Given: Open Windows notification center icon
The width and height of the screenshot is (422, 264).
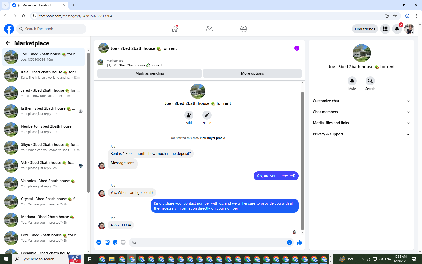Looking at the screenshot, I should (414, 259).
